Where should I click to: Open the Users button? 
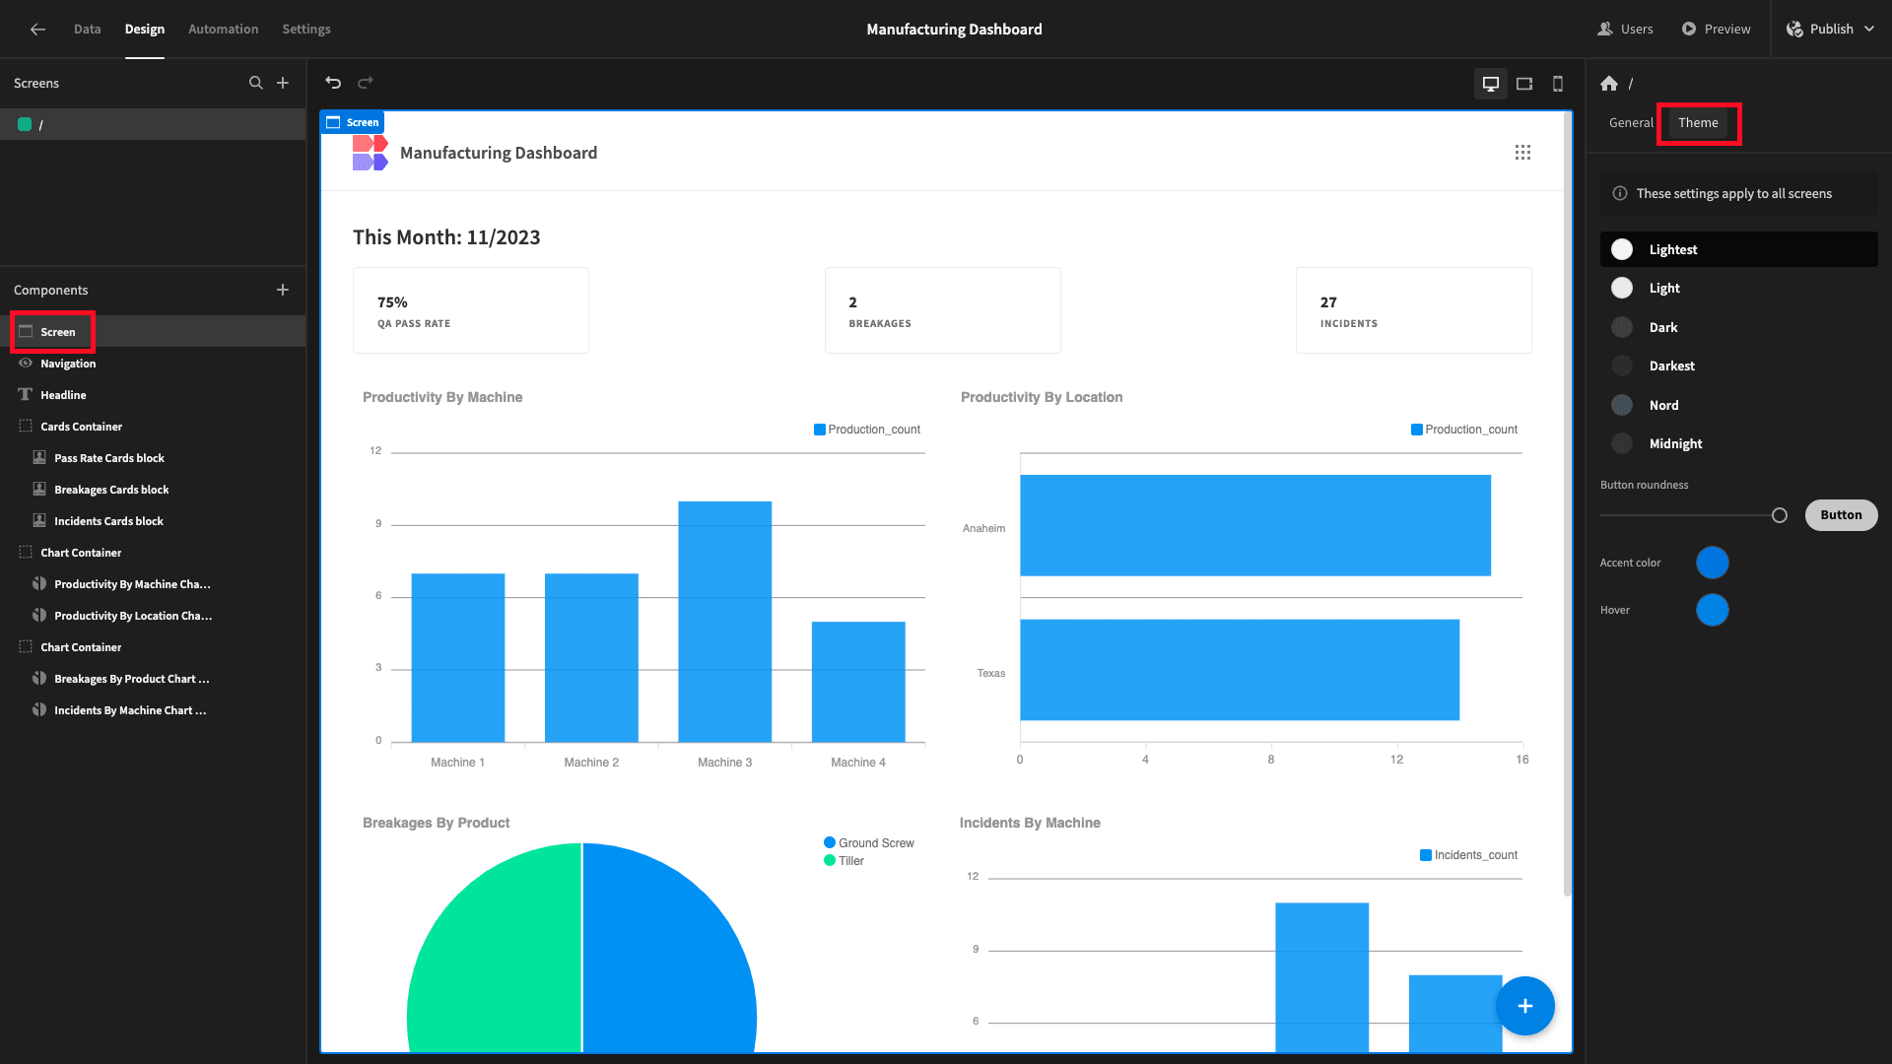point(1625,30)
